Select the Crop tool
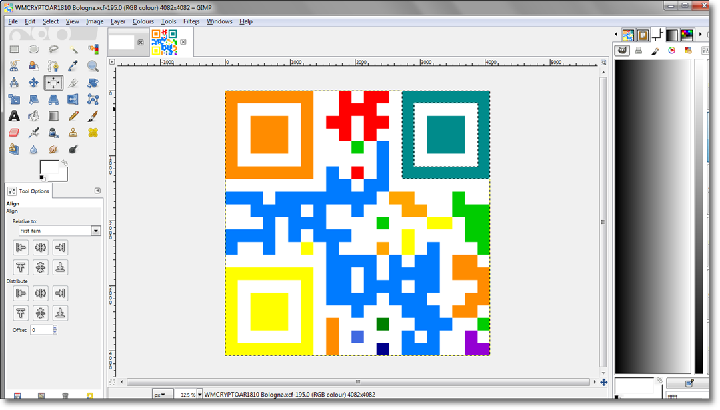The height and width of the screenshot is (410, 720). click(x=73, y=83)
